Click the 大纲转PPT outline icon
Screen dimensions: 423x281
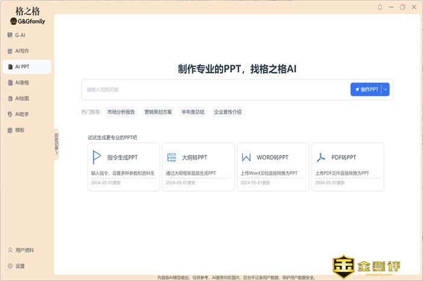(x=172, y=157)
